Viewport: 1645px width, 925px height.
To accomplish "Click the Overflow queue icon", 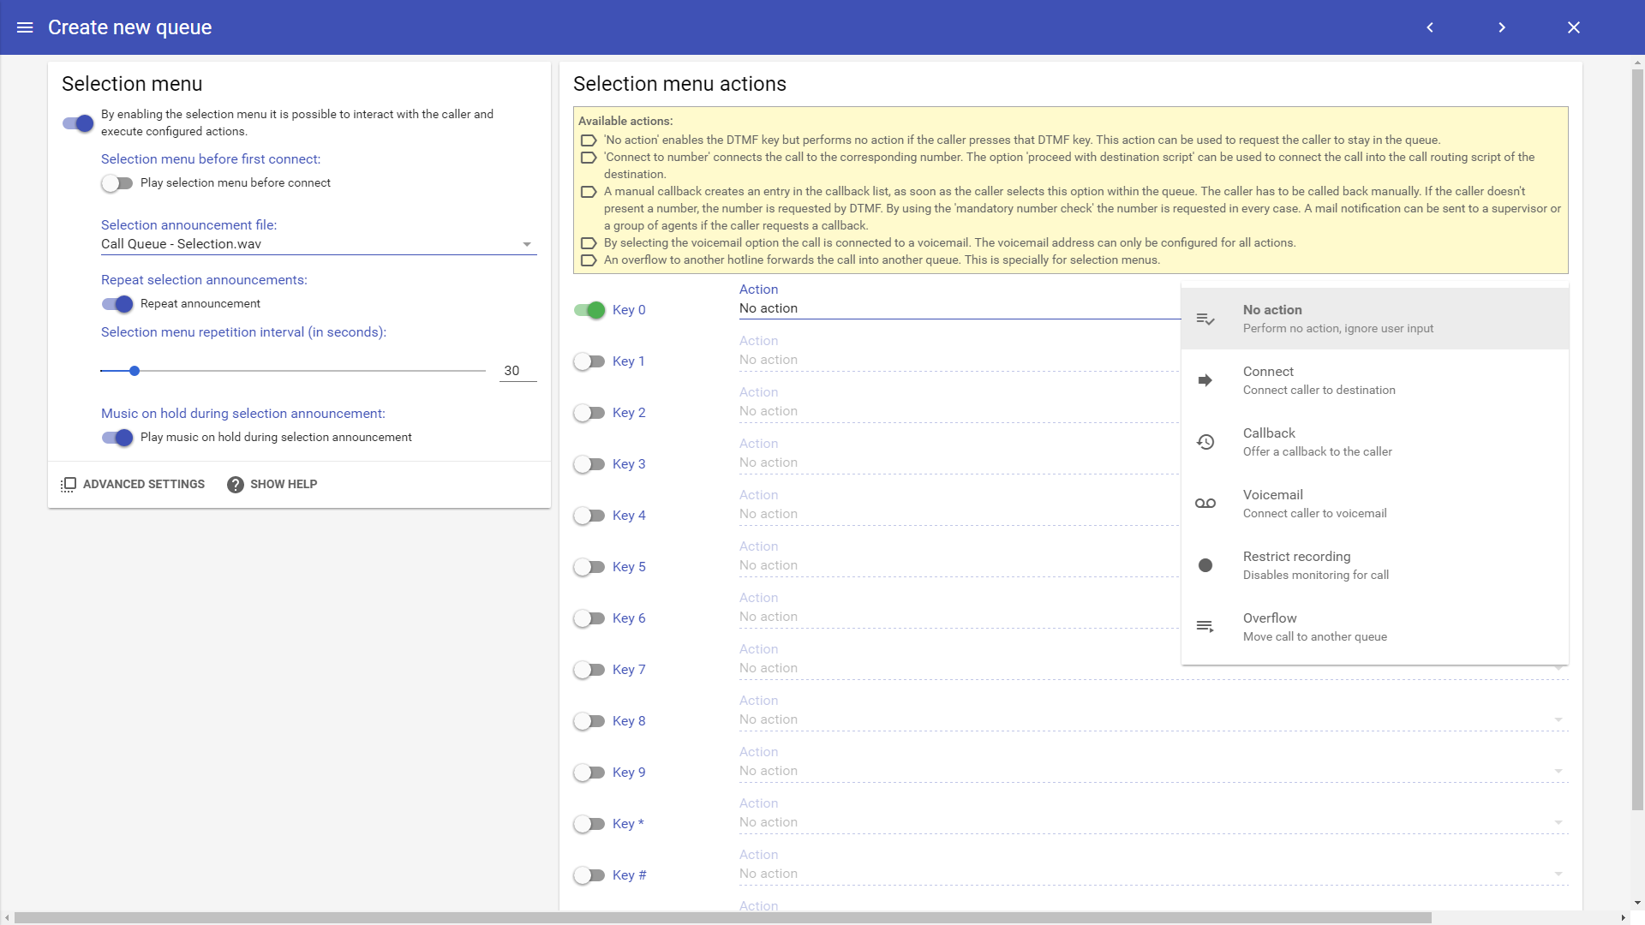I will [1205, 627].
